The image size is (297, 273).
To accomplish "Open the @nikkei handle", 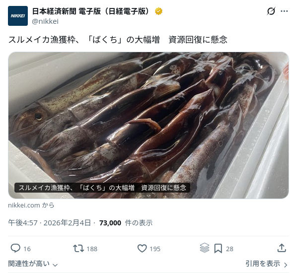I will 45,21.
